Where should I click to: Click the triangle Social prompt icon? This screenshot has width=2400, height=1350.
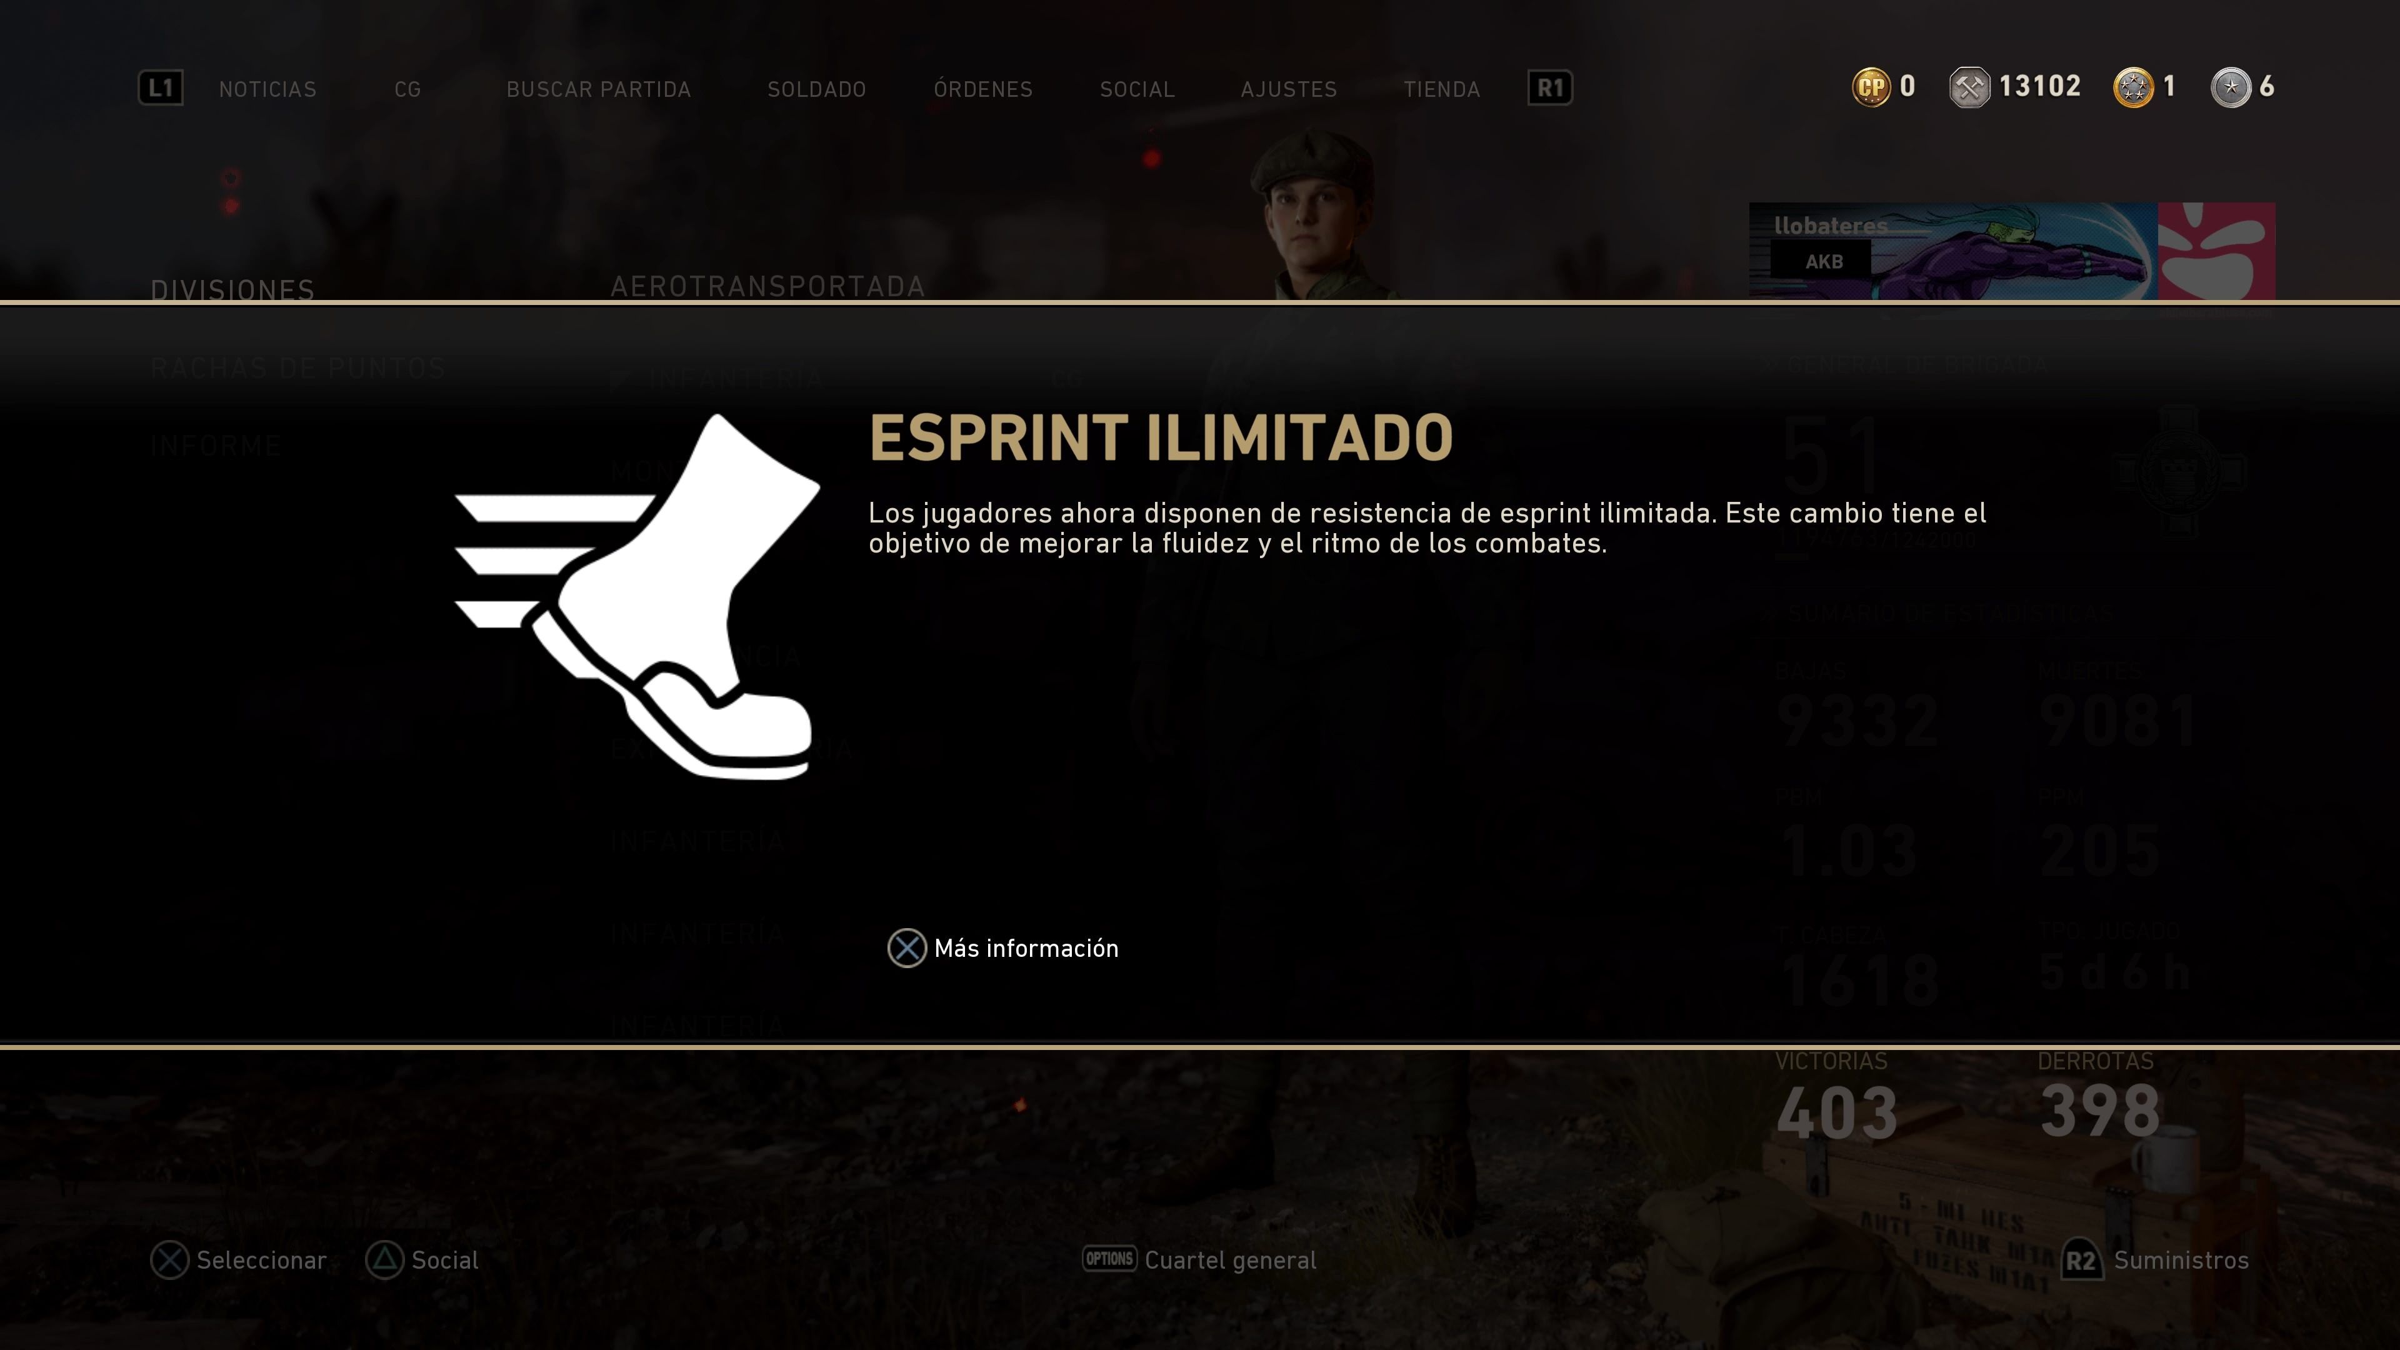pyautogui.click(x=384, y=1259)
